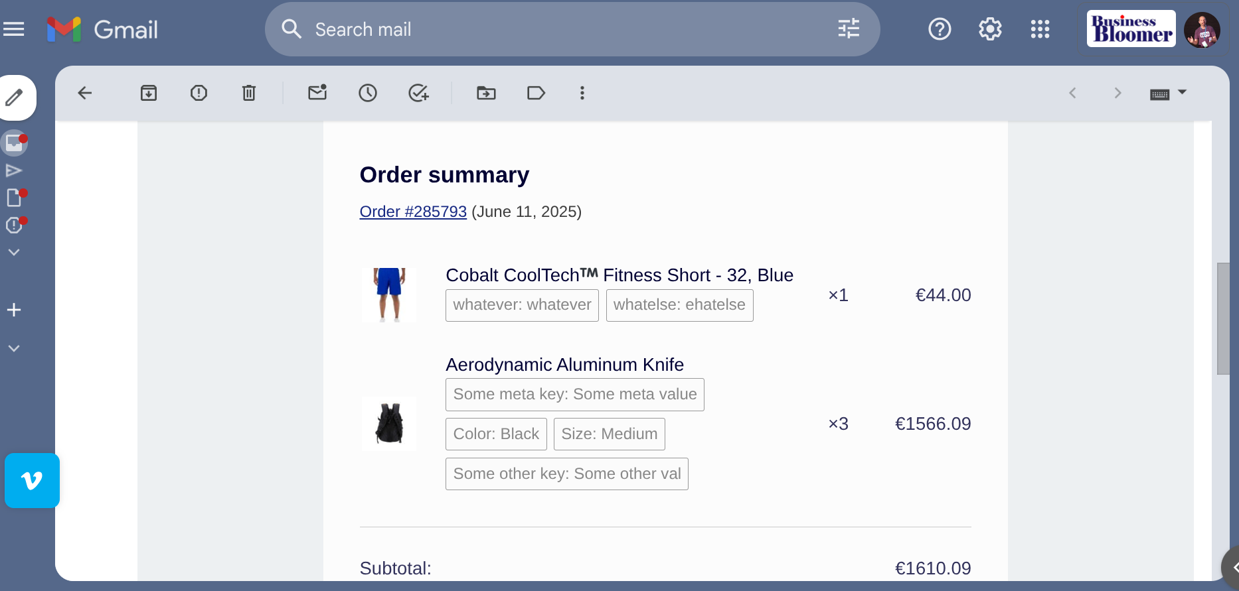Expand the More labels chevron in sidebar
Image resolution: width=1239 pixels, height=591 pixels.
coord(14,252)
